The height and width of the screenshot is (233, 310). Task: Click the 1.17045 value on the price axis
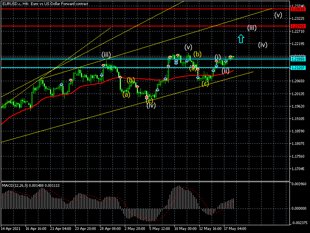click(298, 169)
